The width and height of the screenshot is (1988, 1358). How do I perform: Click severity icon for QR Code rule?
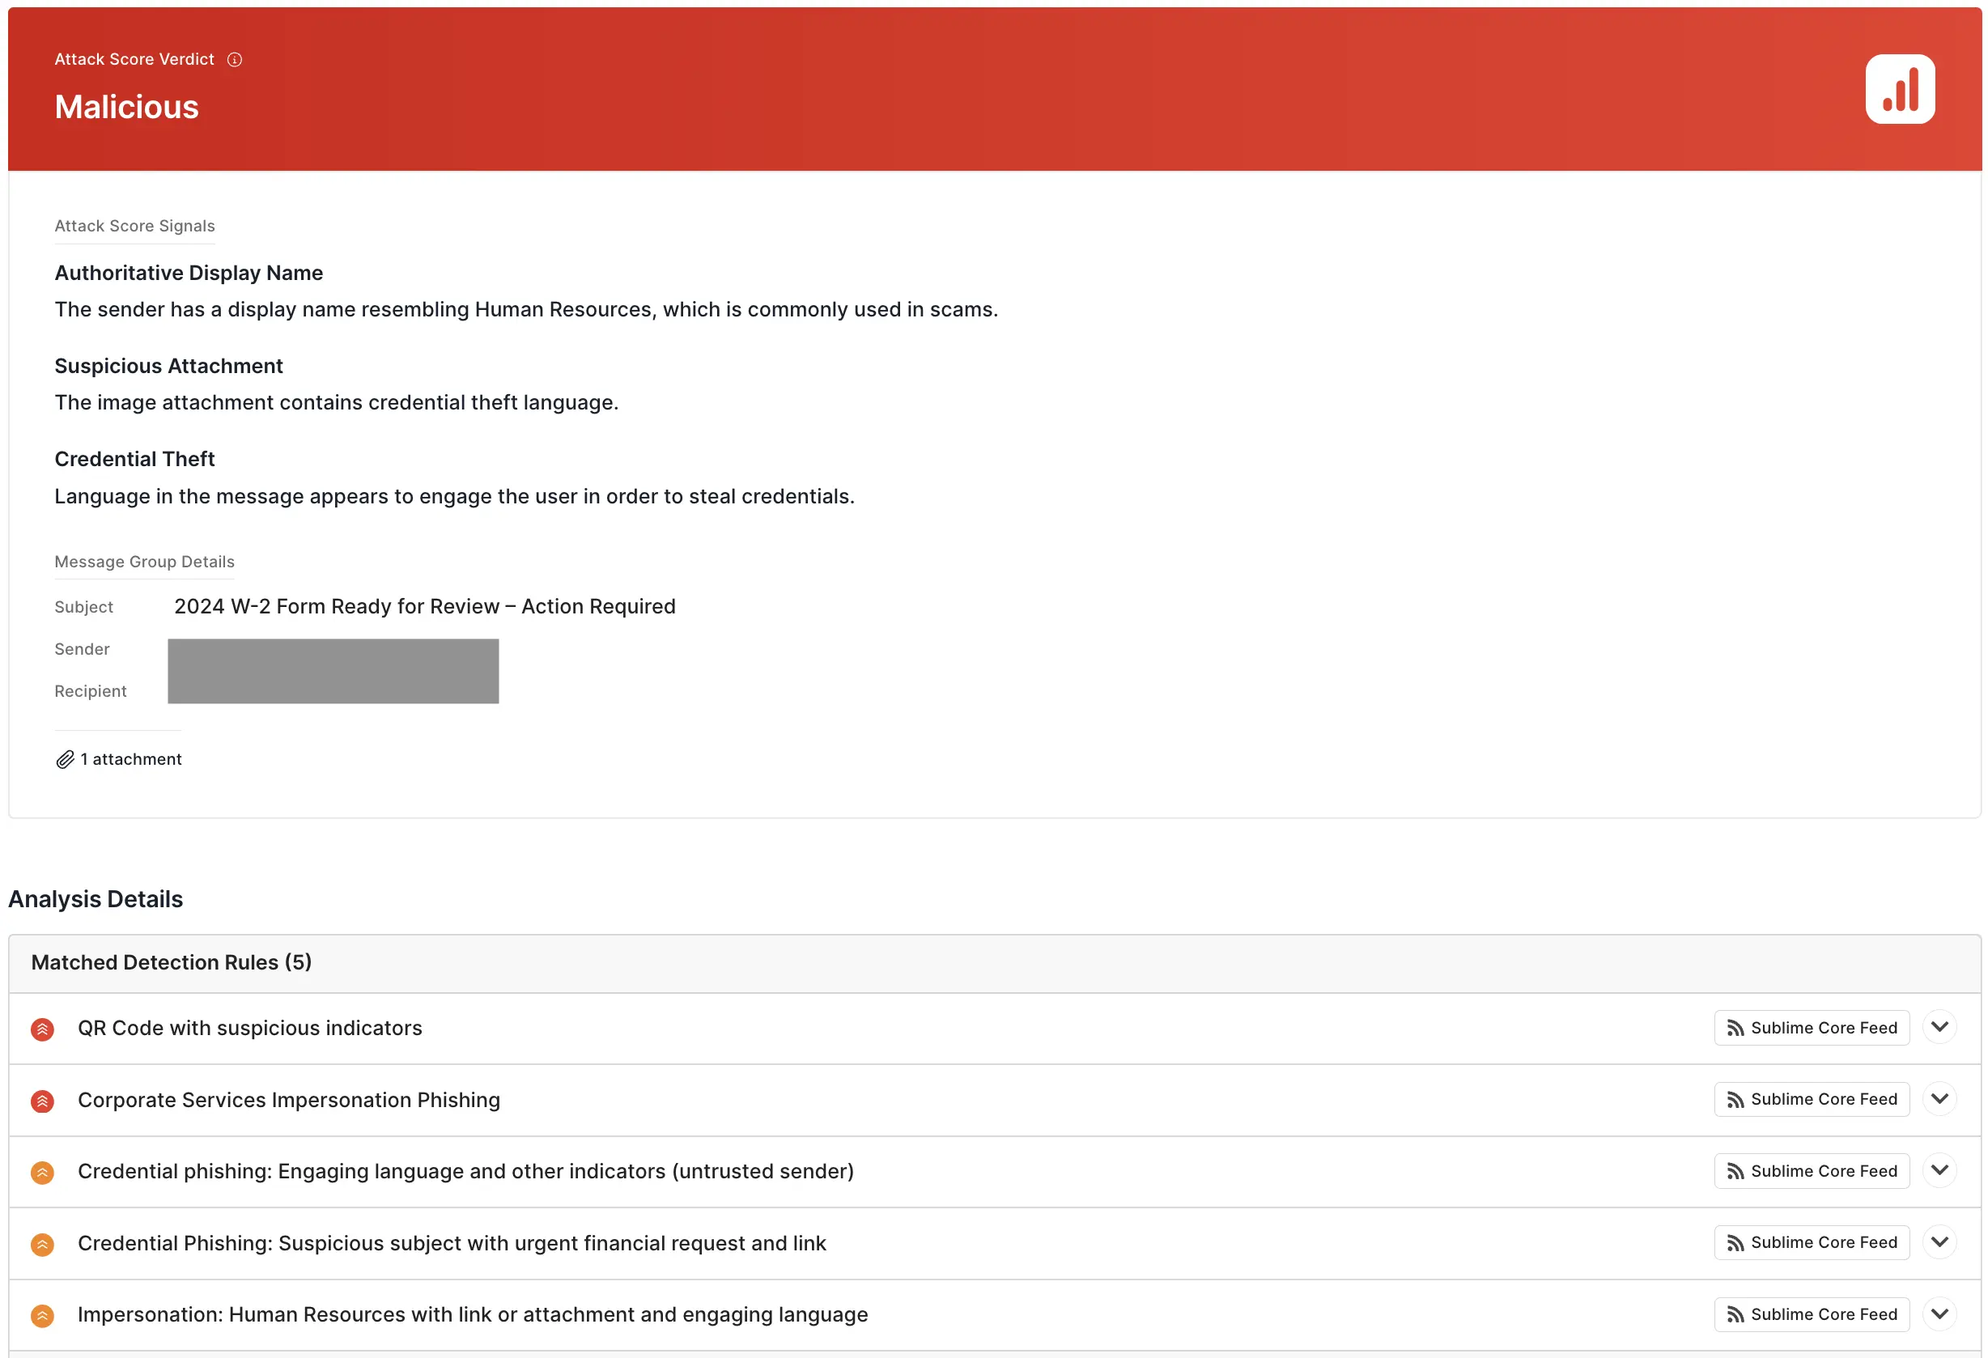(42, 1029)
